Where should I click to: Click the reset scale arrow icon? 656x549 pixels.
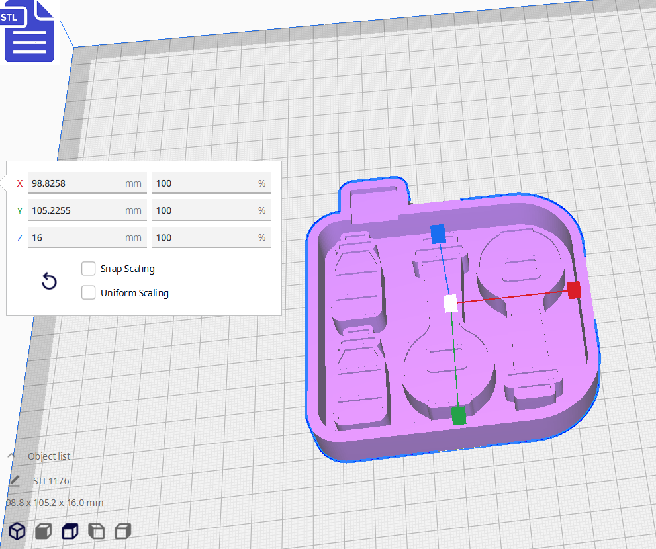tap(49, 282)
